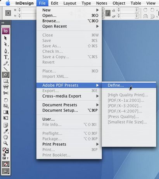The height and width of the screenshot is (179, 159).
Task: Click the fill and stroke color swatch
Action: click(5, 151)
